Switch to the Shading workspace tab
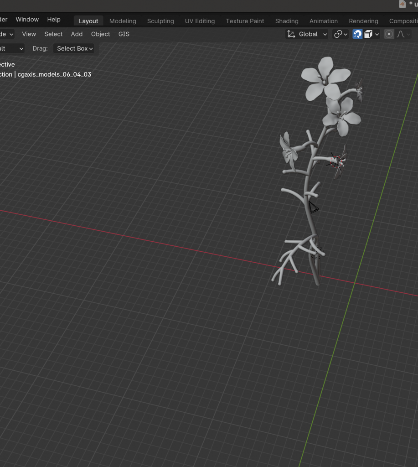 tap(287, 21)
